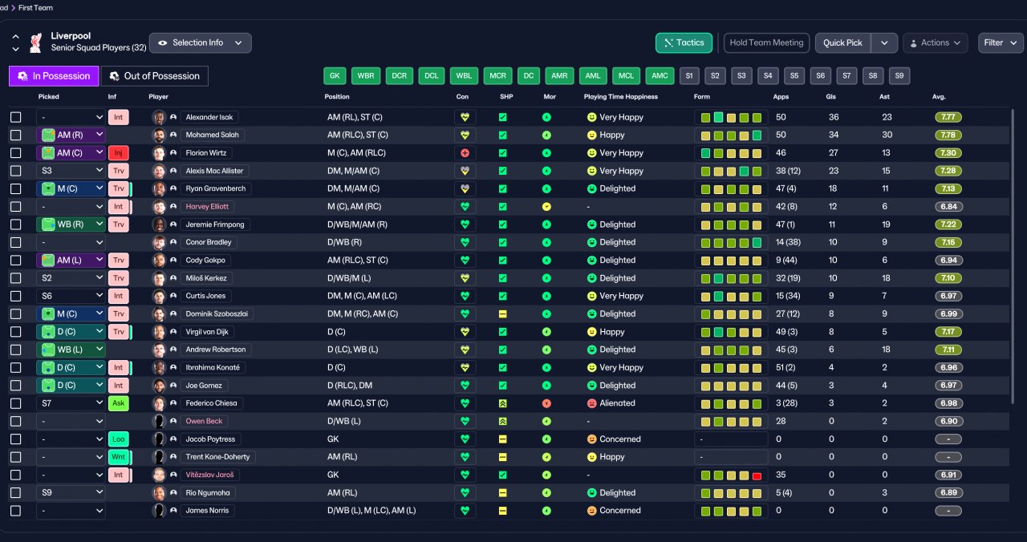Click Federico Chiesa's red morale arrow icon

point(546,403)
